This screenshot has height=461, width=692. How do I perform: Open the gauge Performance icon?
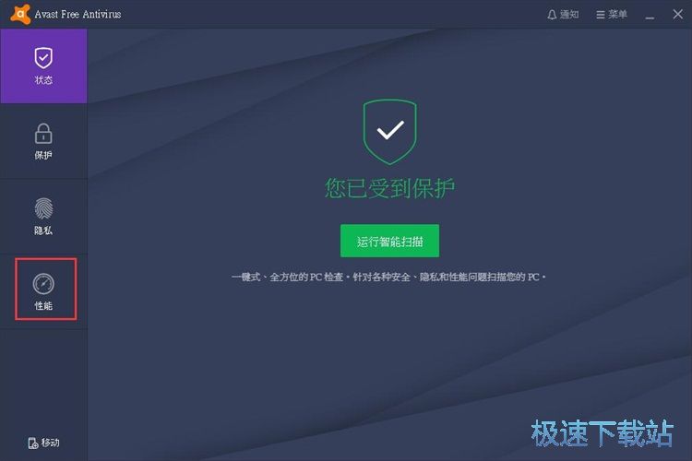[x=43, y=284]
